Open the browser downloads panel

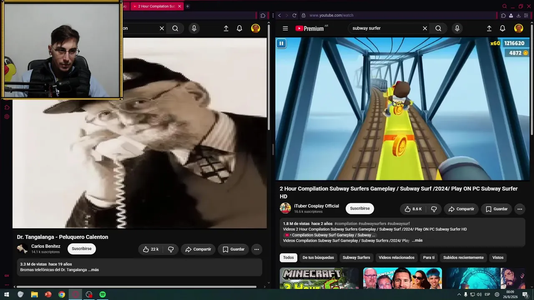click(x=519, y=15)
